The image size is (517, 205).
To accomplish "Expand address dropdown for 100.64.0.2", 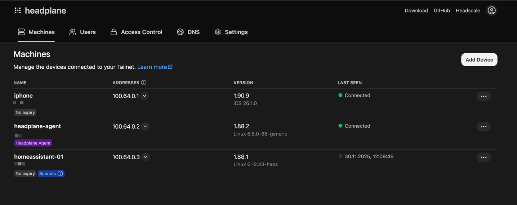I will 146,127.
